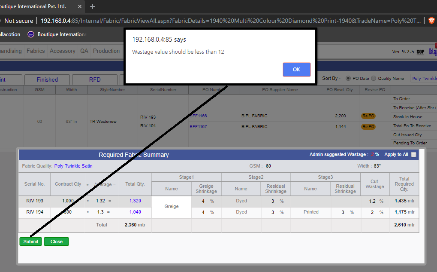The image size is (437, 272).
Task: Close the Required Fabric Summary panel
Action: click(56, 241)
